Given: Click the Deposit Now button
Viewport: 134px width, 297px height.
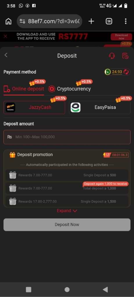Looking at the screenshot, I should [x=67, y=225].
